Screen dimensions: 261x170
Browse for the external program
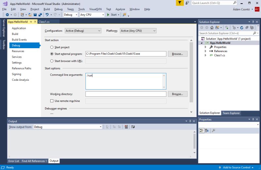[x=177, y=54]
